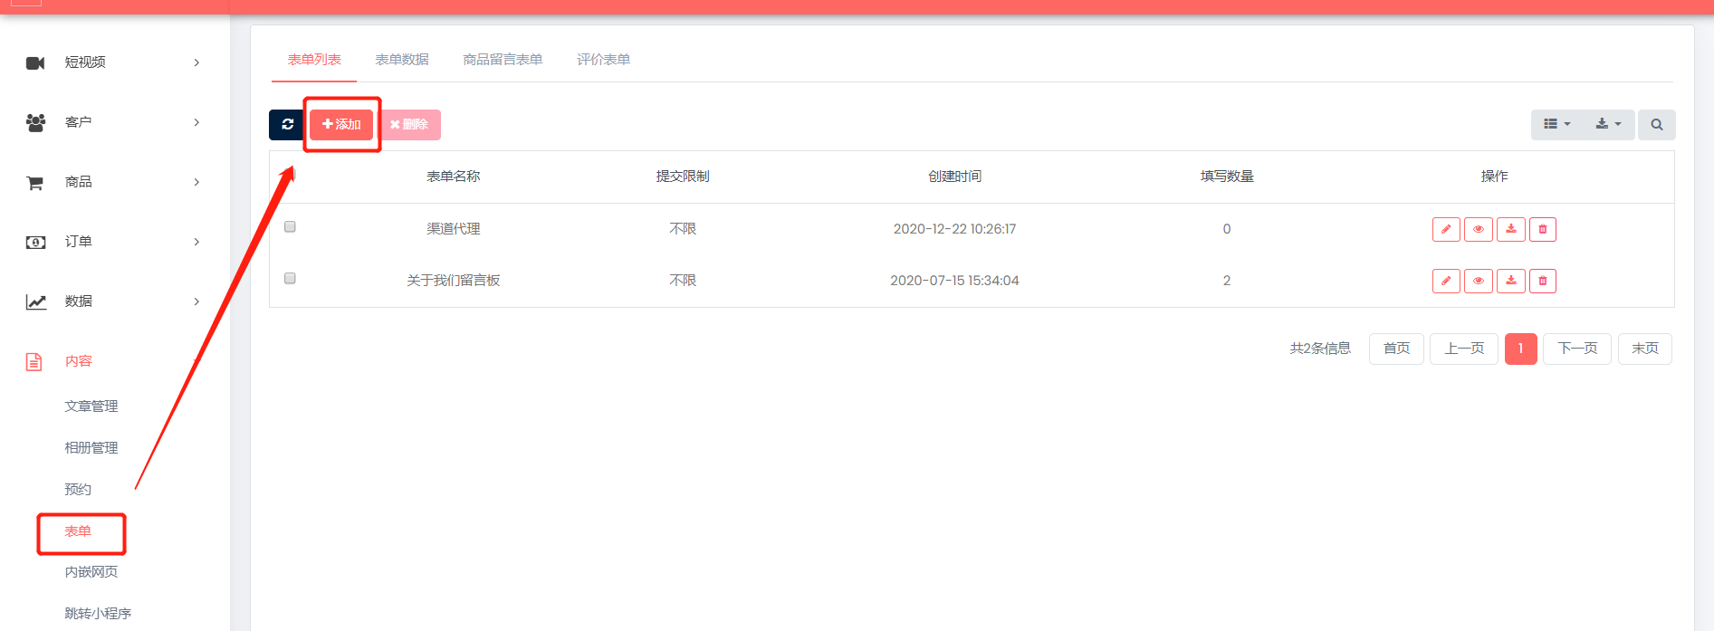Open 内嵌网页 in the sidebar
Screen dimensions: 1714x631
91,572
